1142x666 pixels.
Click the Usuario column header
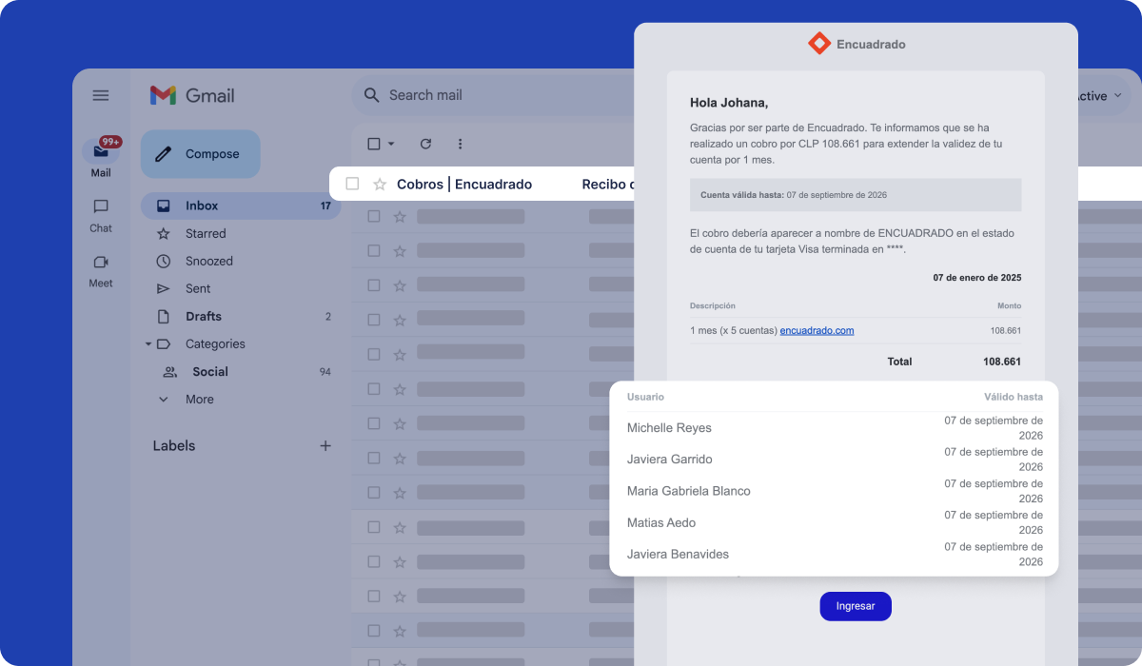pos(645,397)
